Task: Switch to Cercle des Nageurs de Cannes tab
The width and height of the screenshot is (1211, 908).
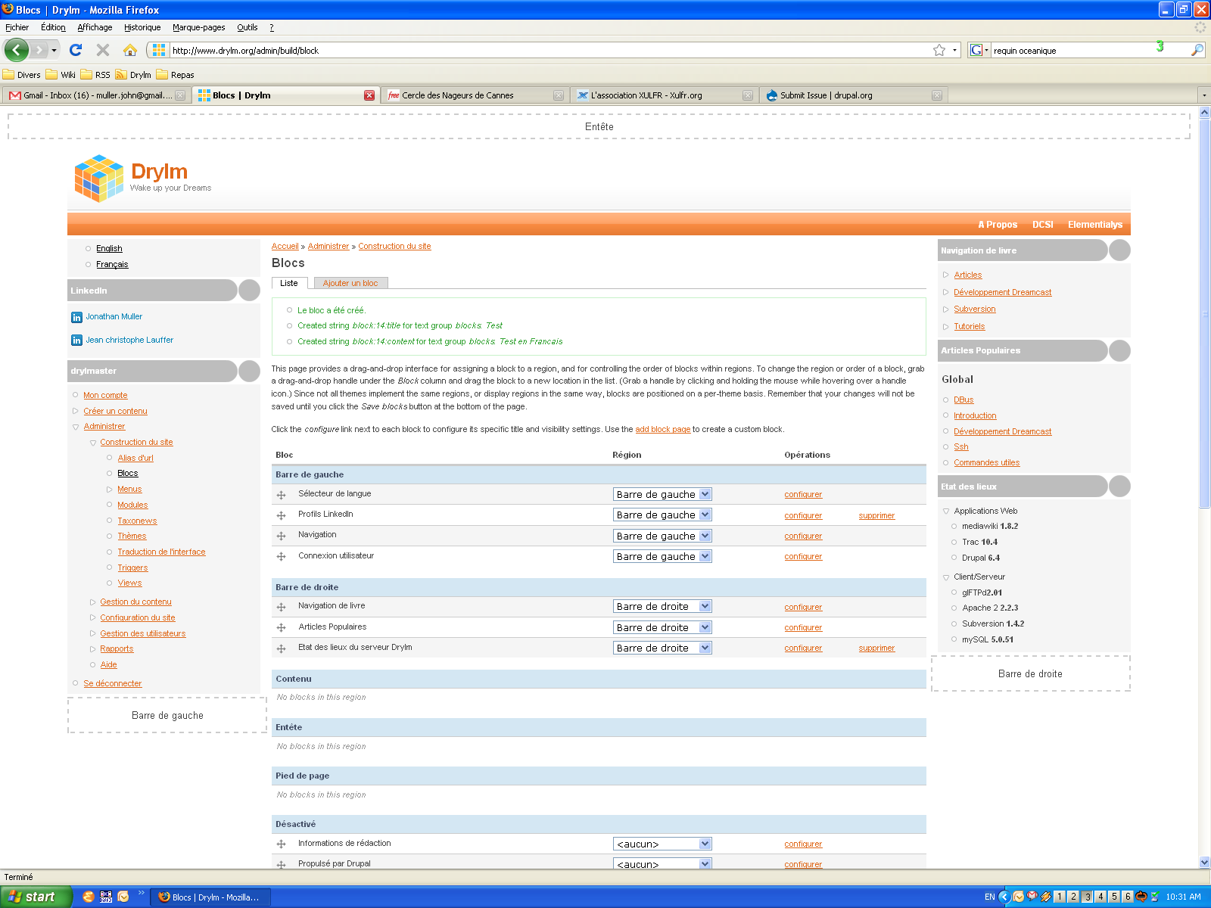Action: 475,95
